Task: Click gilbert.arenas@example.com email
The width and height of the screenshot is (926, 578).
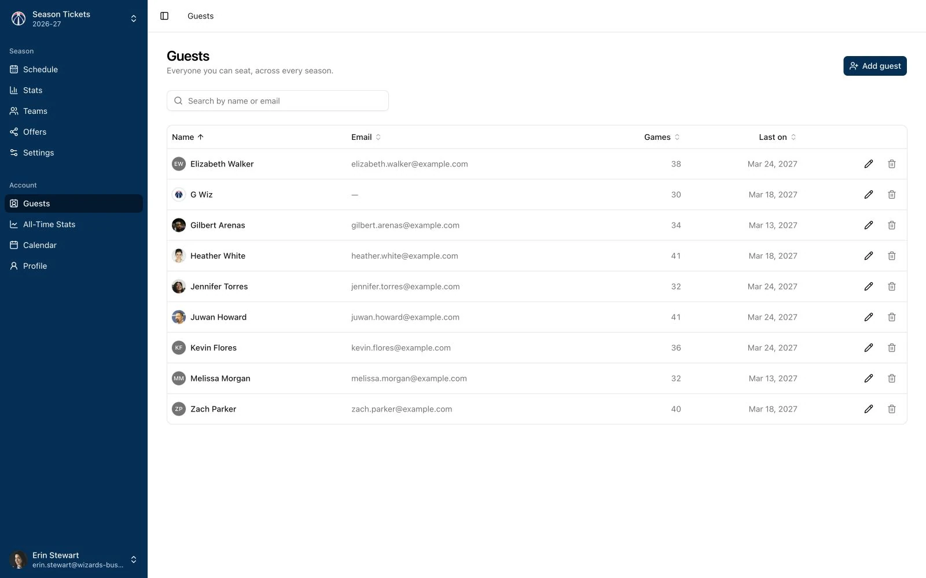Action: [405, 225]
